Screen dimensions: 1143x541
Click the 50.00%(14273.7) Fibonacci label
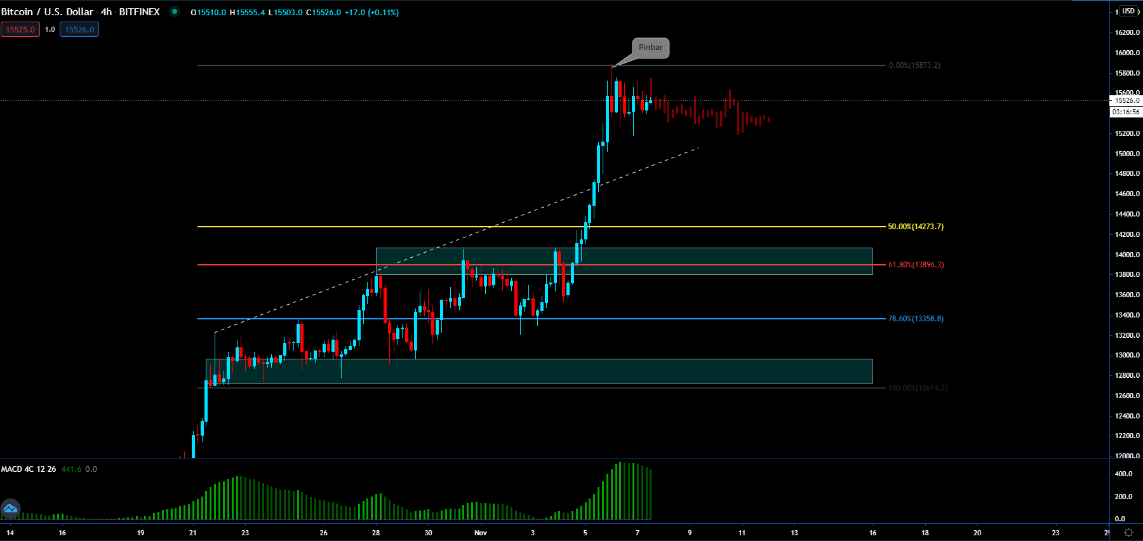pyautogui.click(x=916, y=227)
